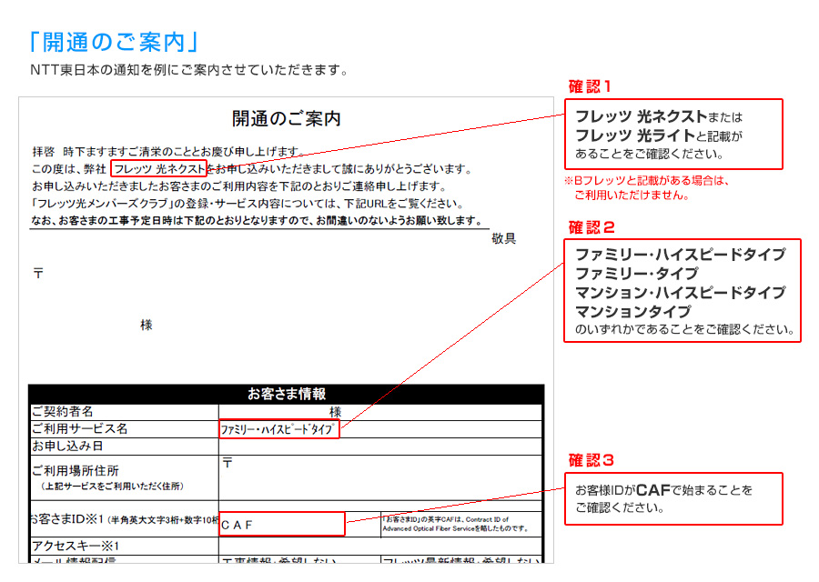Click the note explaining Contract ID of Advanced Optical Fiber
The width and height of the screenshot is (819, 582).
[455, 524]
